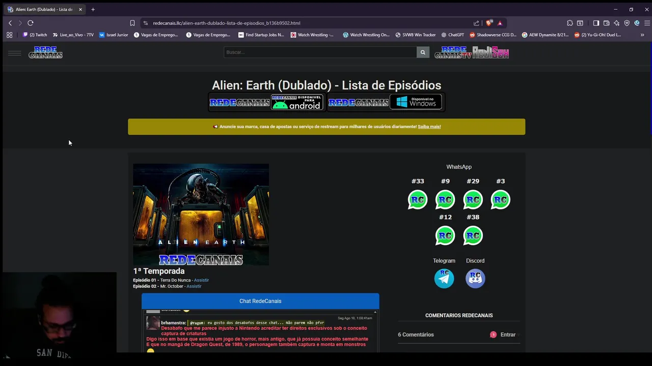652x366 pixels.
Task: Open WhatsApp group #12 icon
Action: 445,235
